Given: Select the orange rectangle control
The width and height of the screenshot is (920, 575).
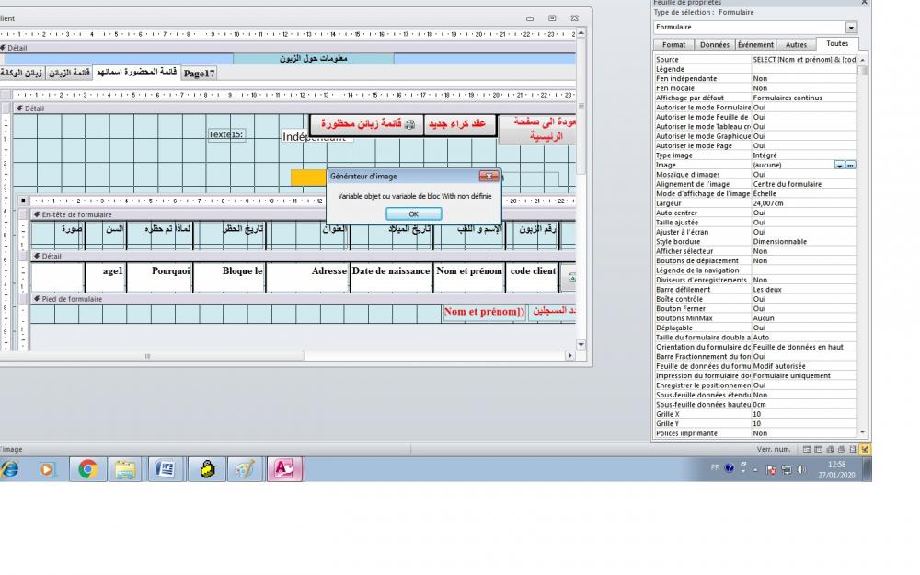Looking at the screenshot, I should click(x=308, y=178).
